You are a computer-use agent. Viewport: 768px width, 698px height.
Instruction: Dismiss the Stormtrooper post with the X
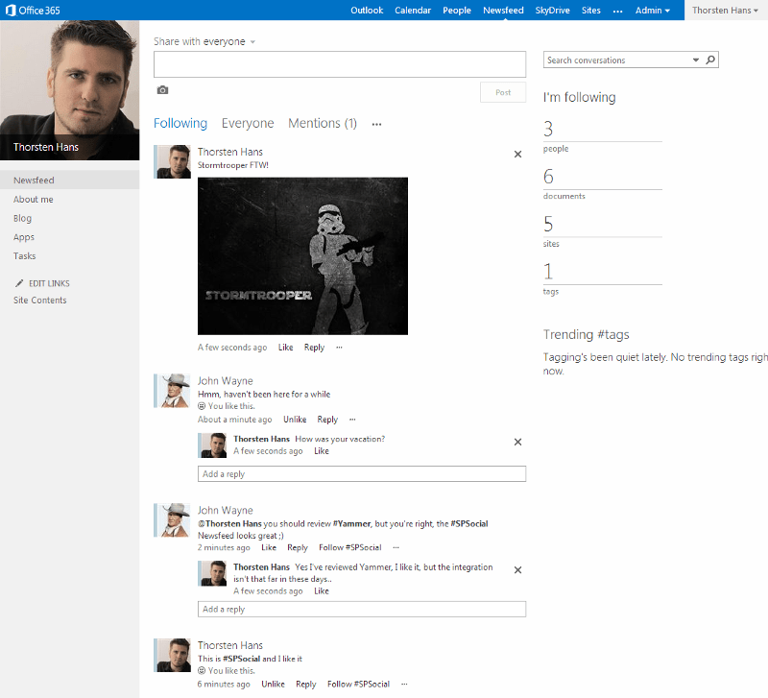coord(517,154)
